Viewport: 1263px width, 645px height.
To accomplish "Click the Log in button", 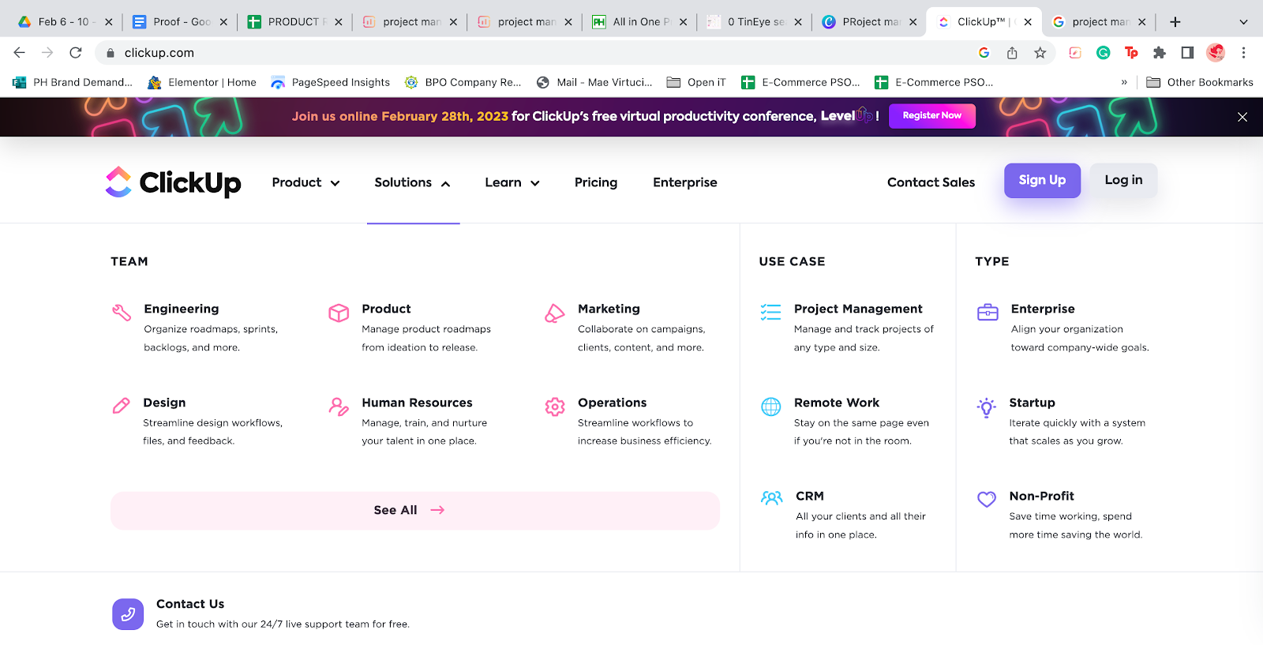I will pos(1123,180).
